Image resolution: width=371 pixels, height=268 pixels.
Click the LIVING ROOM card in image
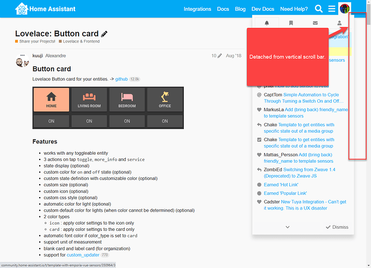point(89,100)
